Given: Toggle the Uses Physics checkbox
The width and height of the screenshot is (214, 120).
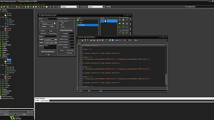Looking at the screenshot, I should click(48, 33).
